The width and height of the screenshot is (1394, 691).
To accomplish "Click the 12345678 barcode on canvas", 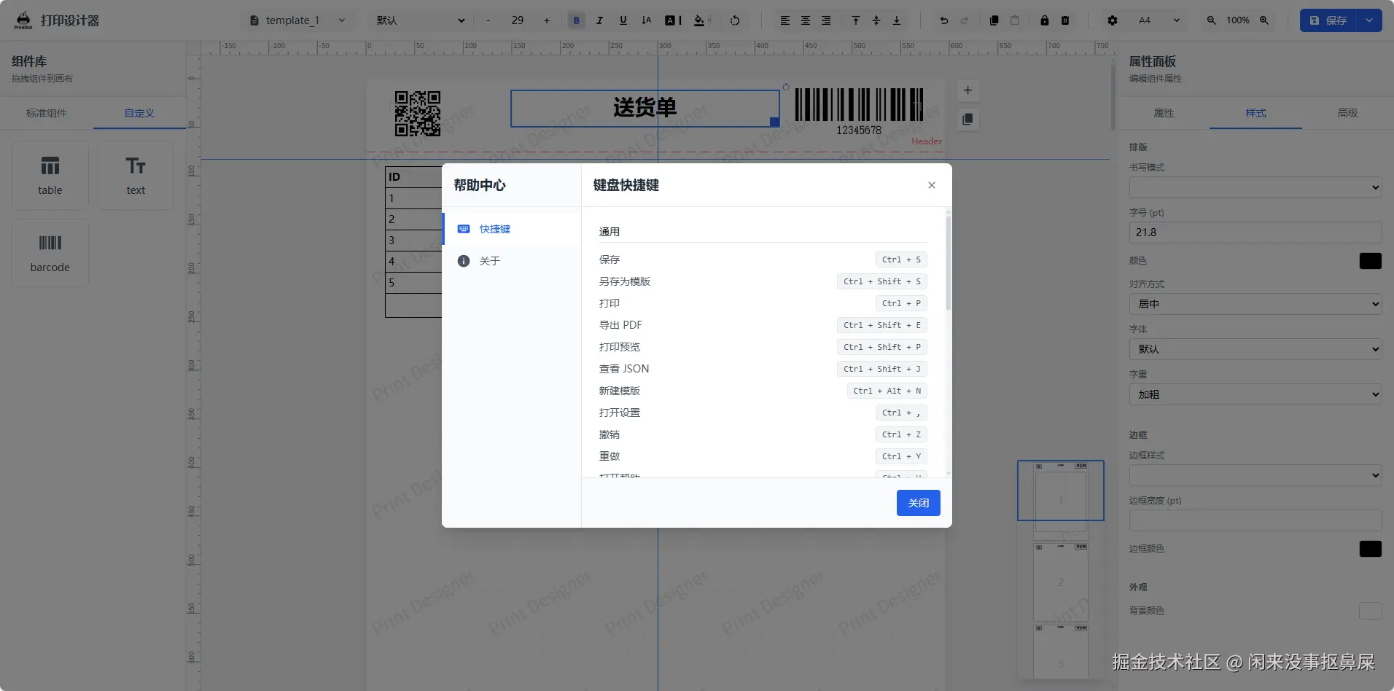I will pyautogui.click(x=859, y=112).
